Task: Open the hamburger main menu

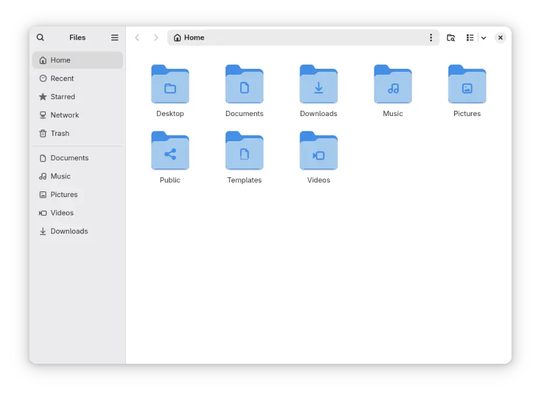Action: point(115,37)
